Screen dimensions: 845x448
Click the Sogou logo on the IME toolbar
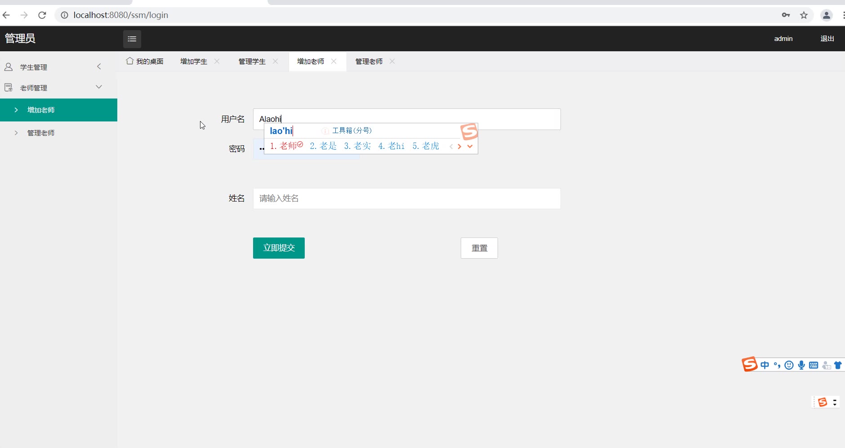[x=750, y=364]
